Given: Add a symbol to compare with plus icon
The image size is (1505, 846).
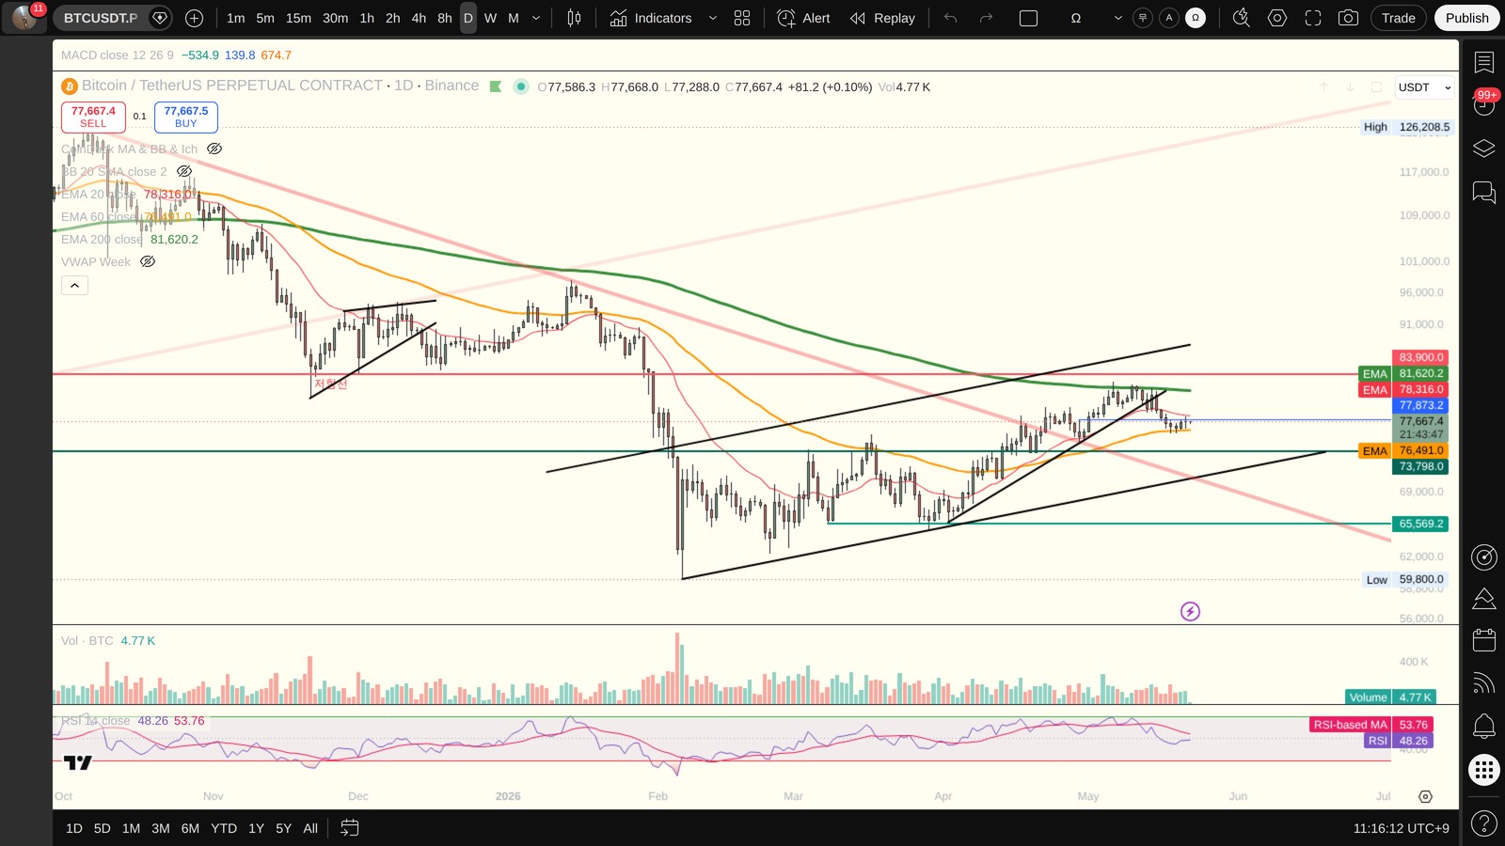Looking at the screenshot, I should (194, 18).
